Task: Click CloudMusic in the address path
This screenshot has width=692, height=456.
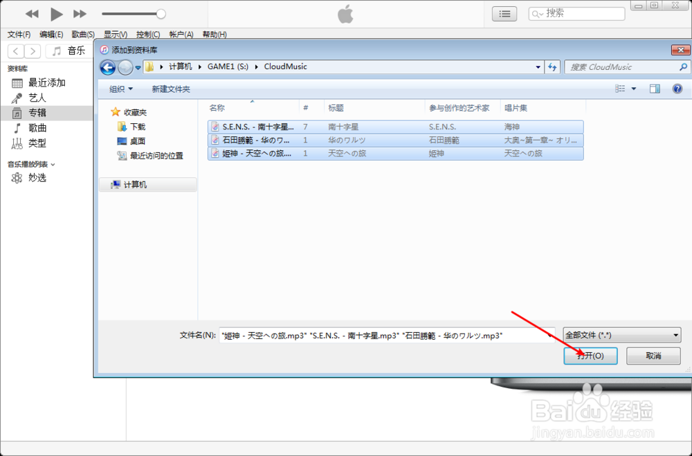Action: [x=286, y=66]
